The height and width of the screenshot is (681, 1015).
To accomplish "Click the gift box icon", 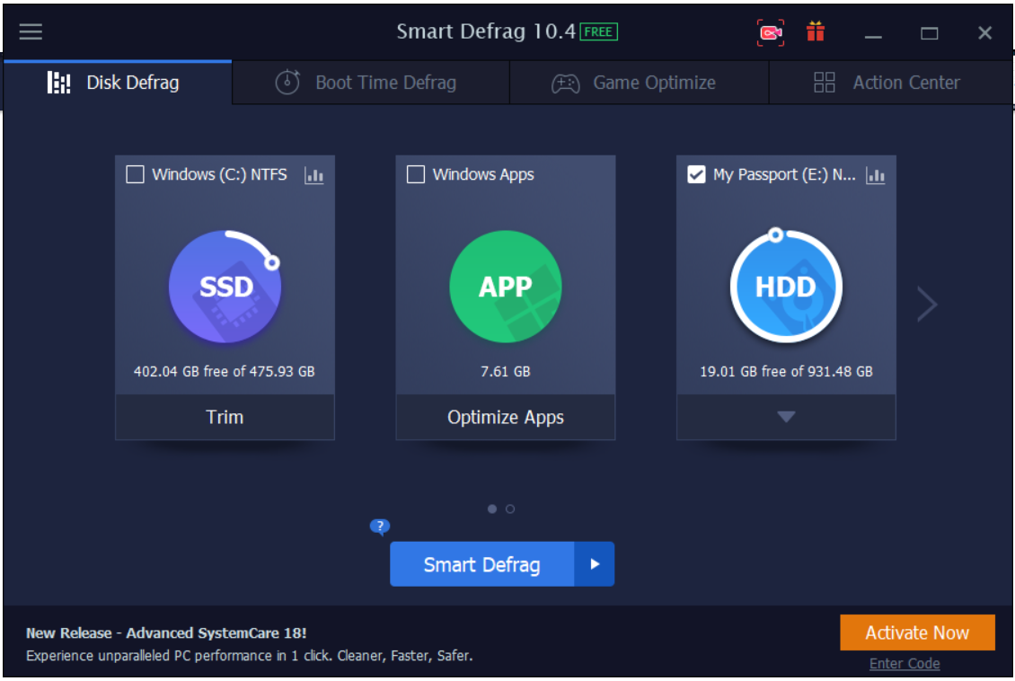I will 816,32.
